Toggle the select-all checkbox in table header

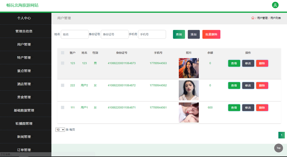pyautogui.click(x=63, y=53)
